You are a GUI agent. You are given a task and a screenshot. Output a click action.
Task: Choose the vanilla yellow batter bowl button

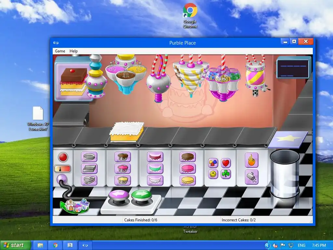pyautogui.click(x=123, y=180)
